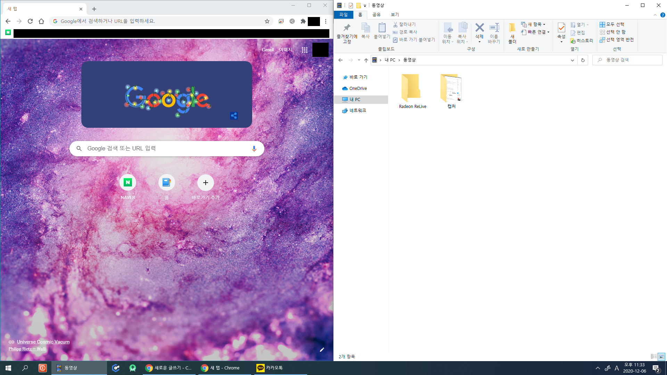
Task: Click the Google search box
Action: coord(167,149)
